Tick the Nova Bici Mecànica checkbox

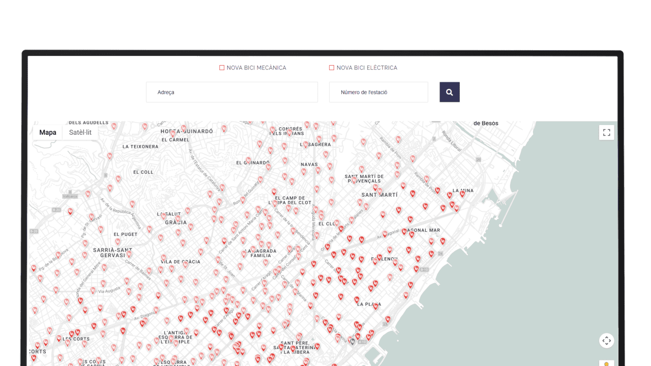[x=222, y=68]
